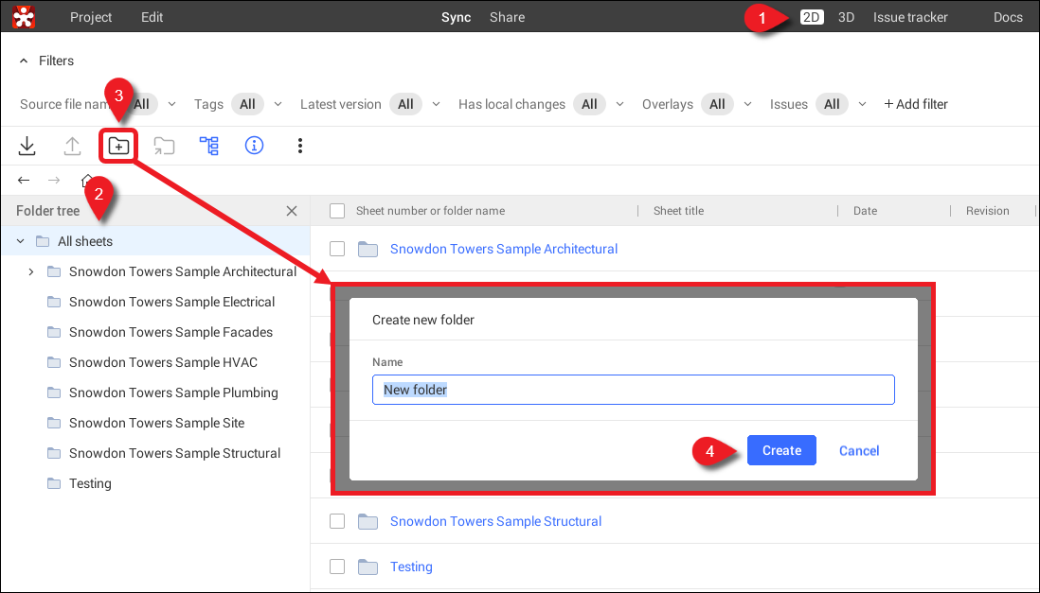Toggle the select-all checkbox in header

pos(336,211)
